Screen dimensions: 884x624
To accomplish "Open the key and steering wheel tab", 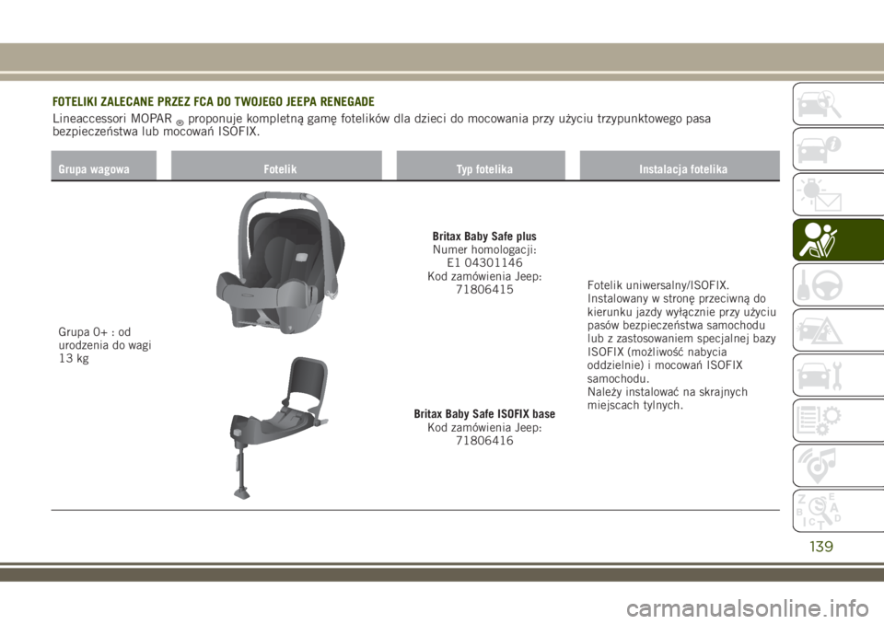I will (838, 284).
